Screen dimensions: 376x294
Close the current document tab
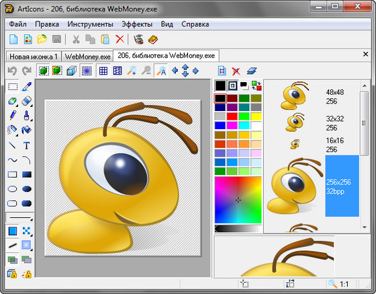tap(365, 54)
